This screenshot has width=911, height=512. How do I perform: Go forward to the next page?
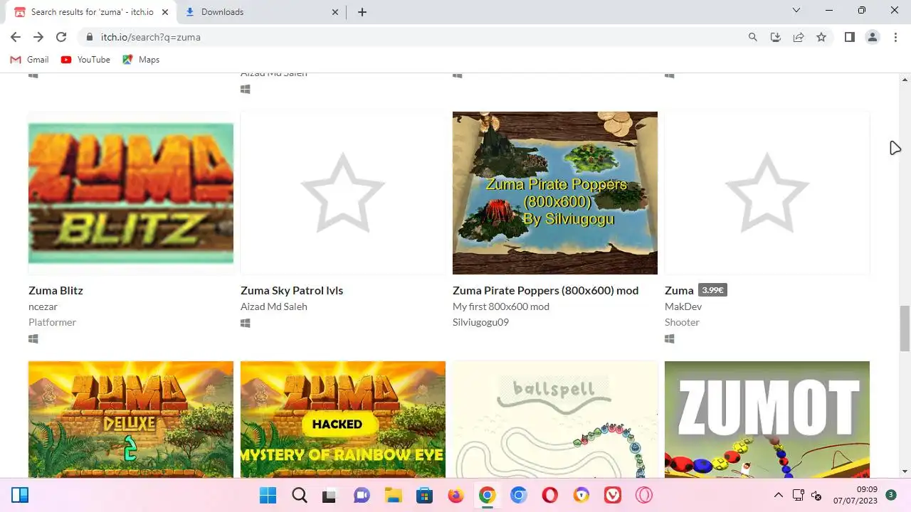pos(38,37)
